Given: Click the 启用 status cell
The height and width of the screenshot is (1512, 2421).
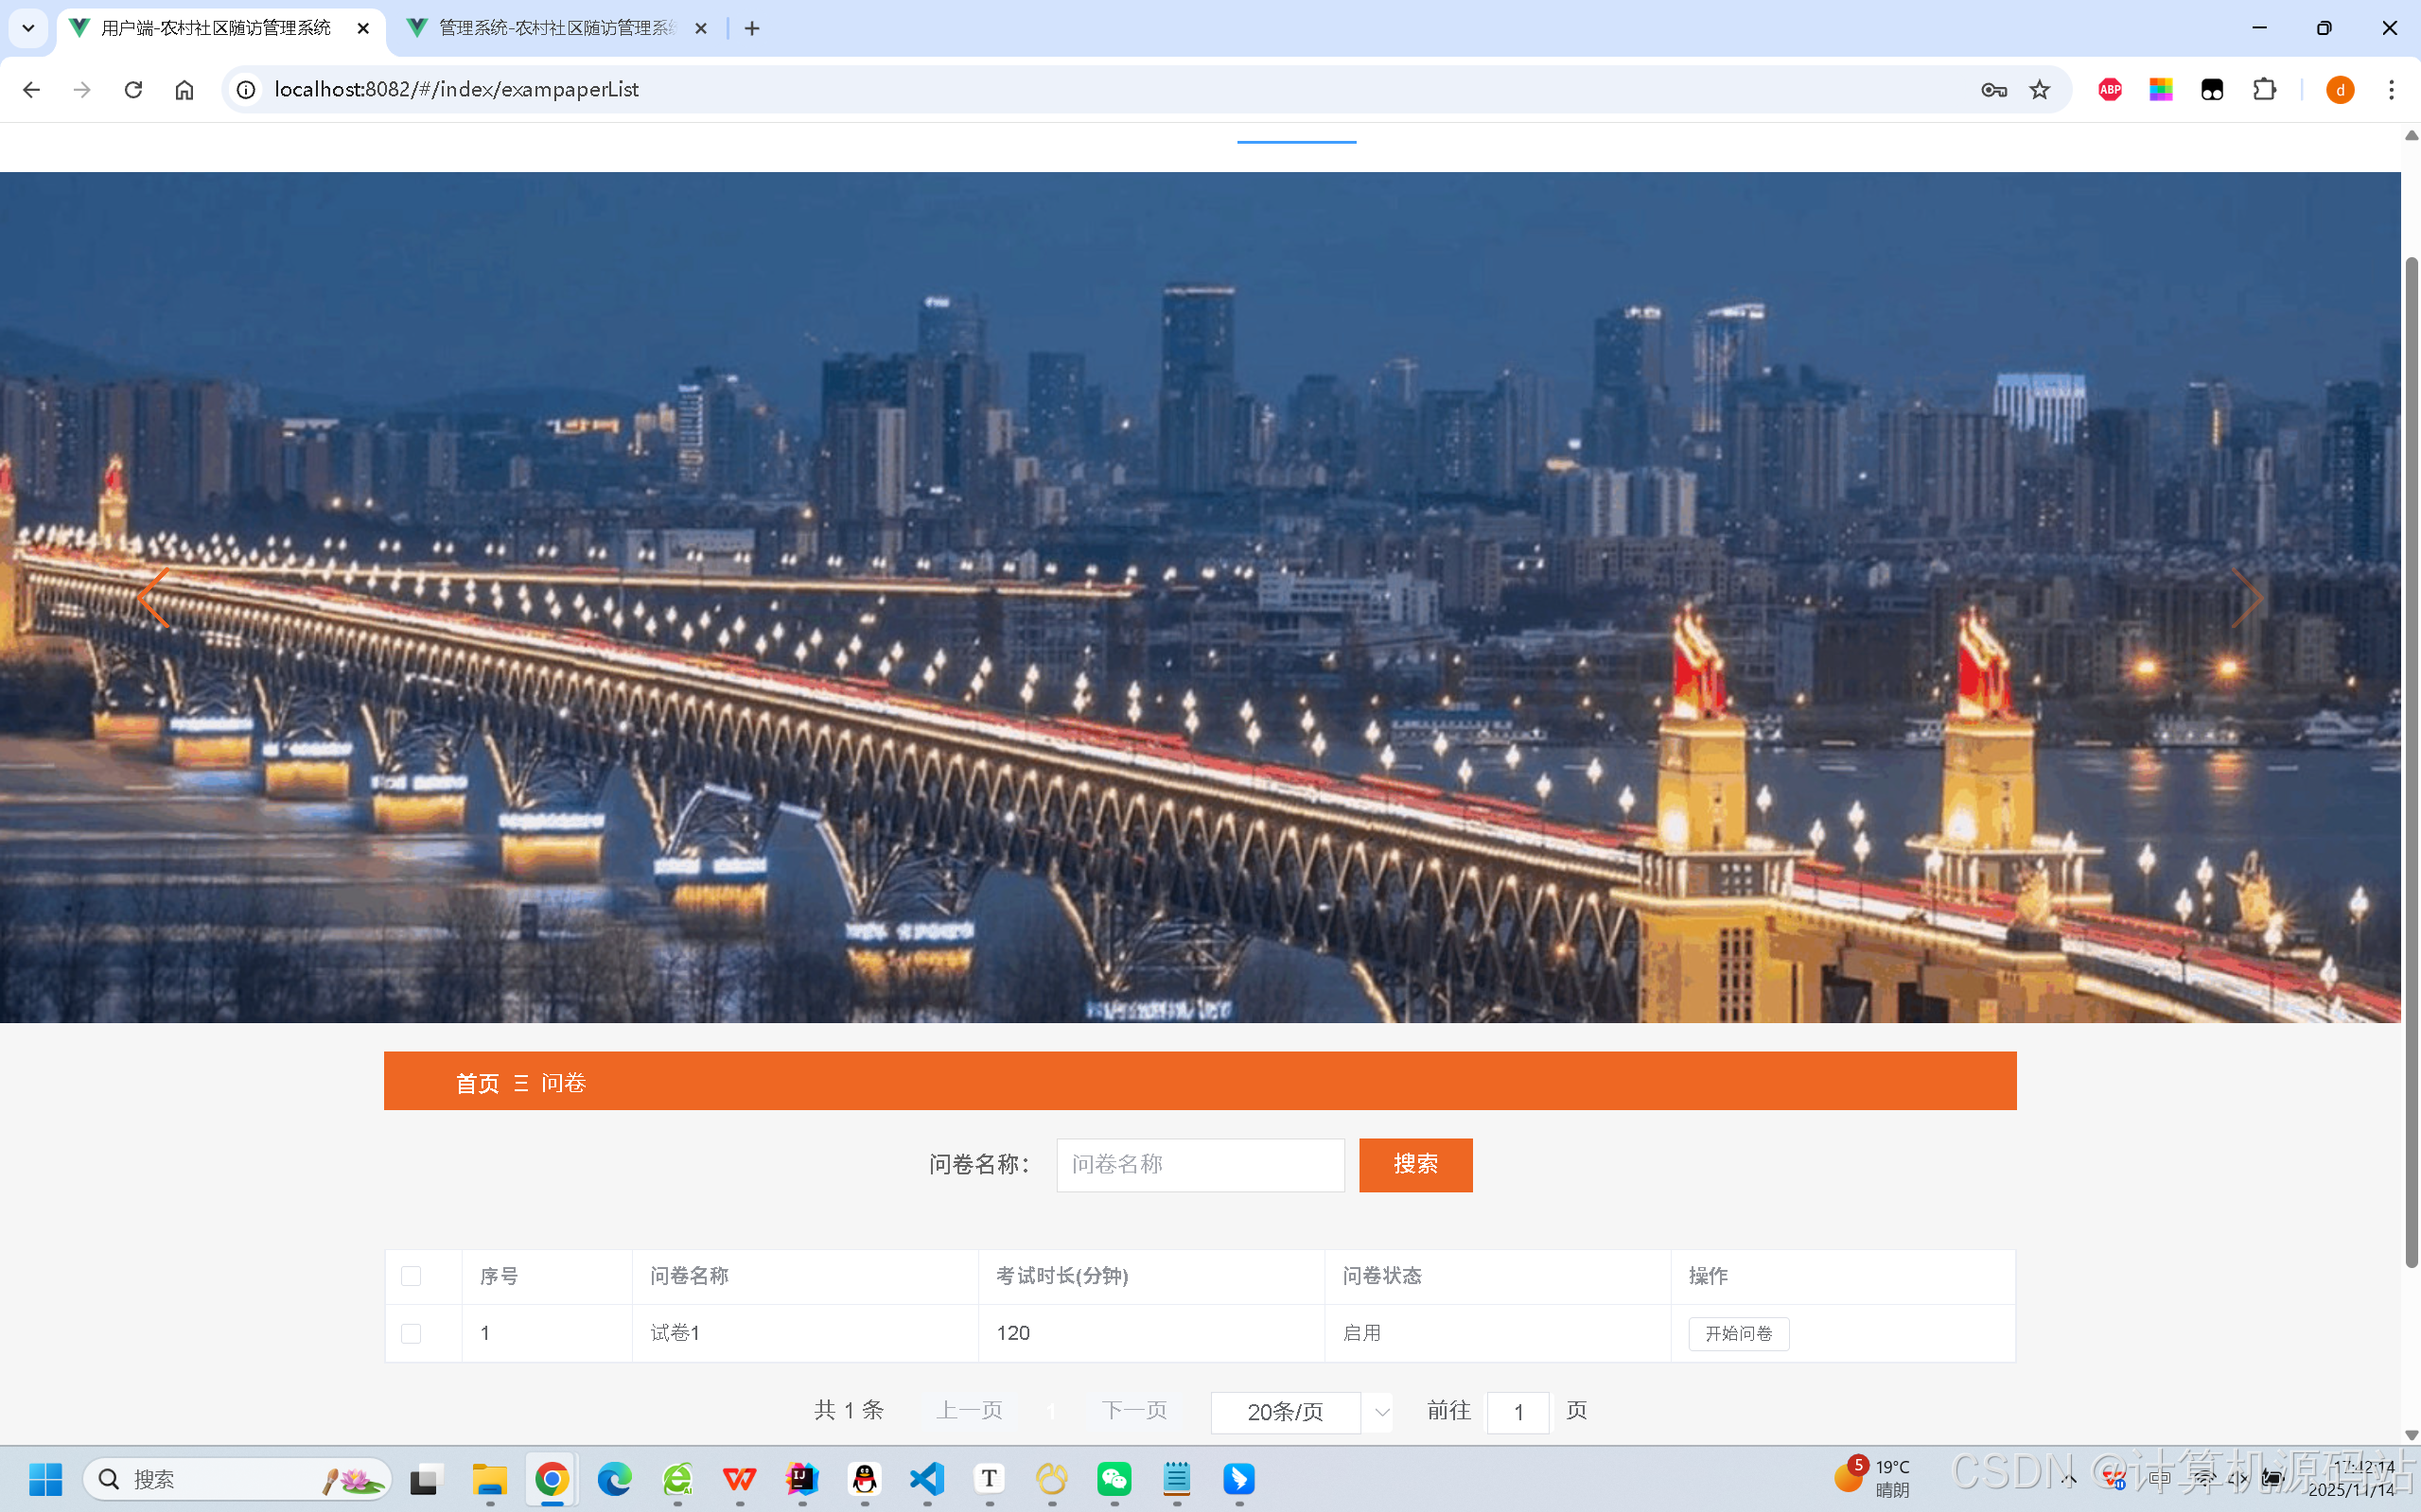Looking at the screenshot, I should (x=1498, y=1333).
